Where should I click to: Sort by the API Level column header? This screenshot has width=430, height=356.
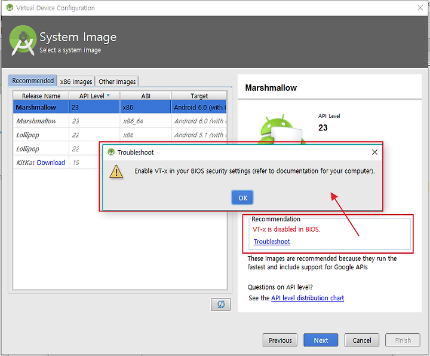pyautogui.click(x=94, y=96)
